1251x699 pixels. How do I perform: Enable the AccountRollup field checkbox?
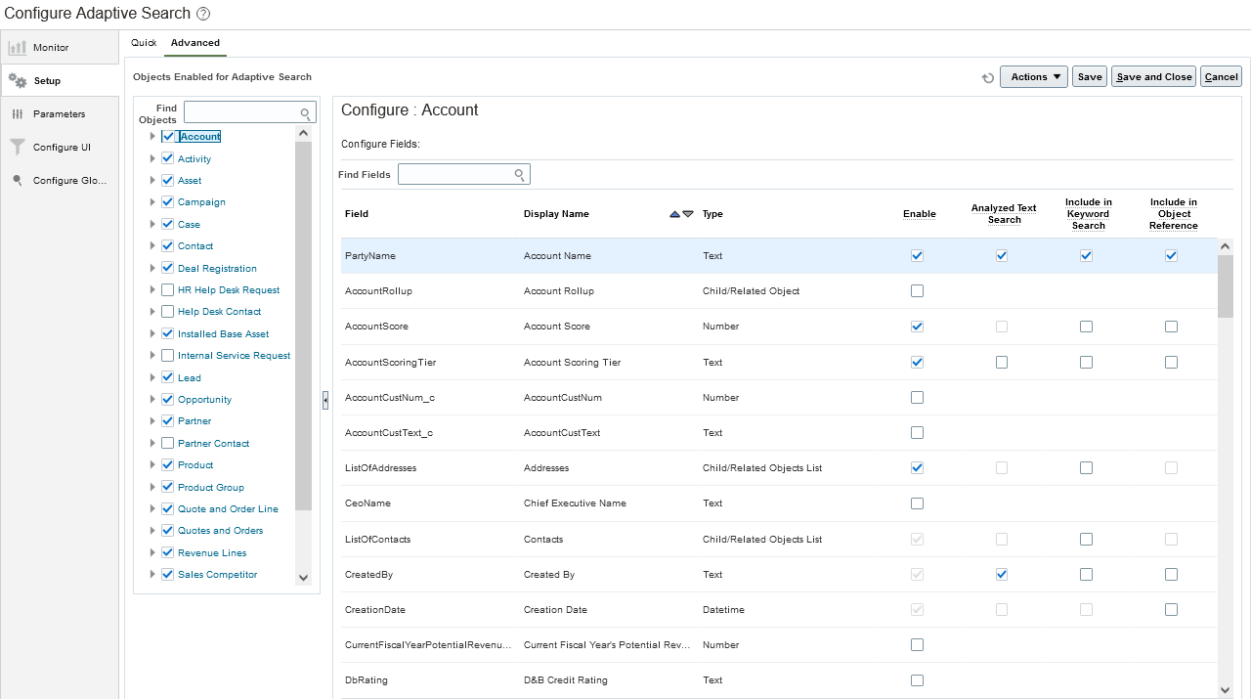pyautogui.click(x=917, y=291)
